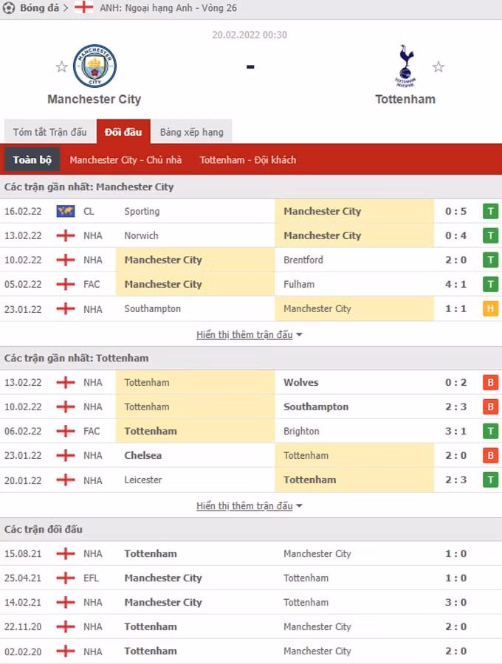Click green T badge on Sporting row
The height and width of the screenshot is (664, 502).
coord(491,211)
